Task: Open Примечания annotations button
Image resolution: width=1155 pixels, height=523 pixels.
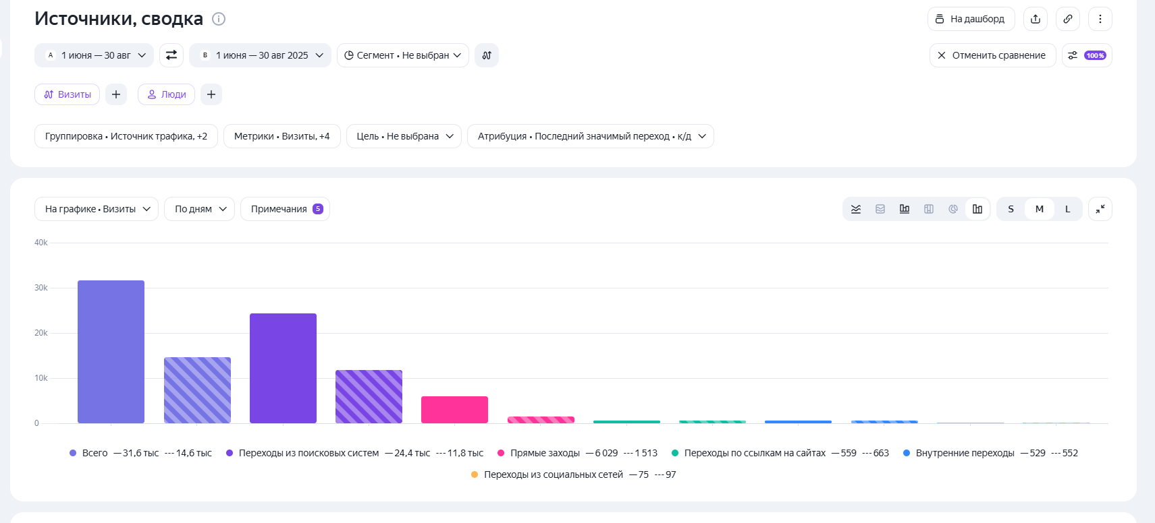Action: coord(285,209)
